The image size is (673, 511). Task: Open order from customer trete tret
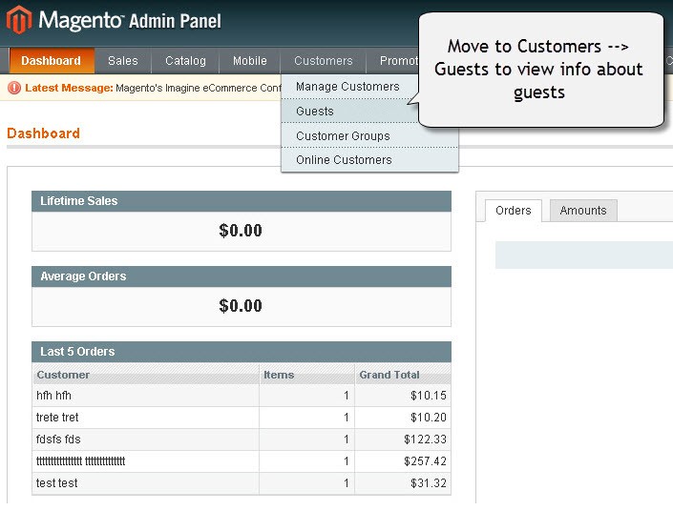point(242,418)
